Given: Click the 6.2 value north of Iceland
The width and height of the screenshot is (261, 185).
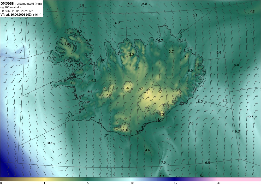Looking at the screenshot, I should tap(117, 23).
